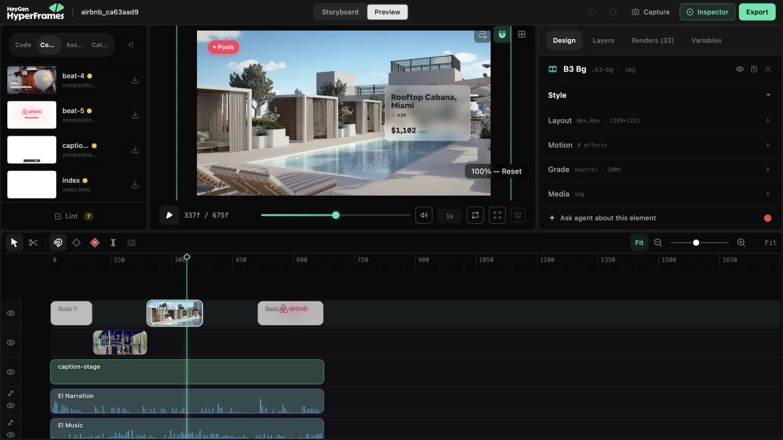Click the red record dot by Ask agent
Screen dimensions: 783x440
768,218
